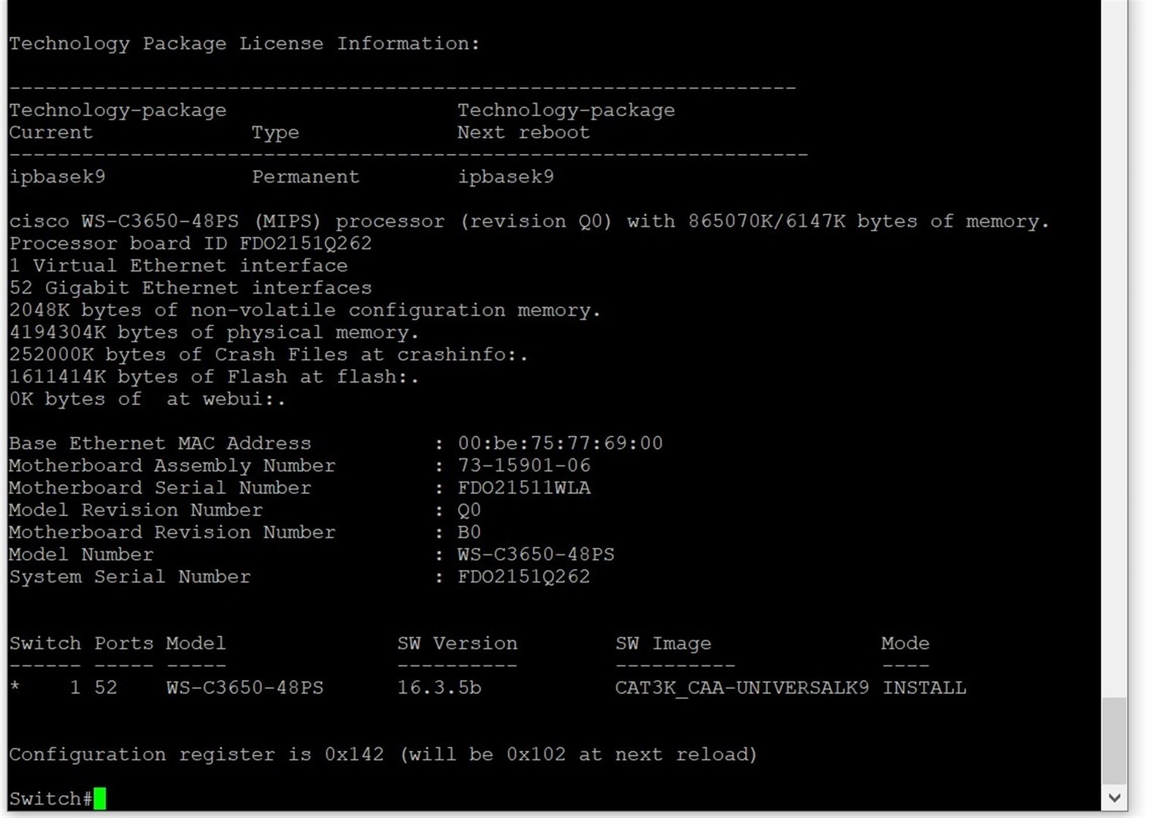Select the heading 'Technology Package License Information:'

pyautogui.click(x=245, y=44)
